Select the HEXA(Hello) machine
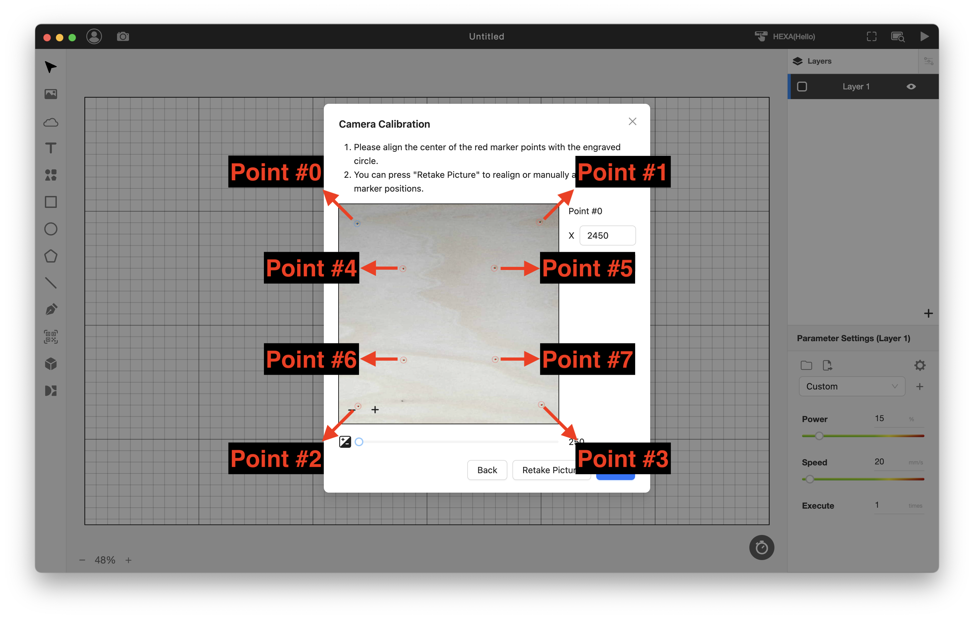Image resolution: width=974 pixels, height=619 pixels. 785,36
